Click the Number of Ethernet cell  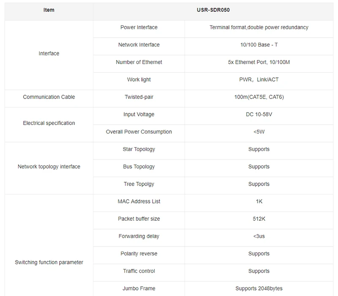pos(139,62)
